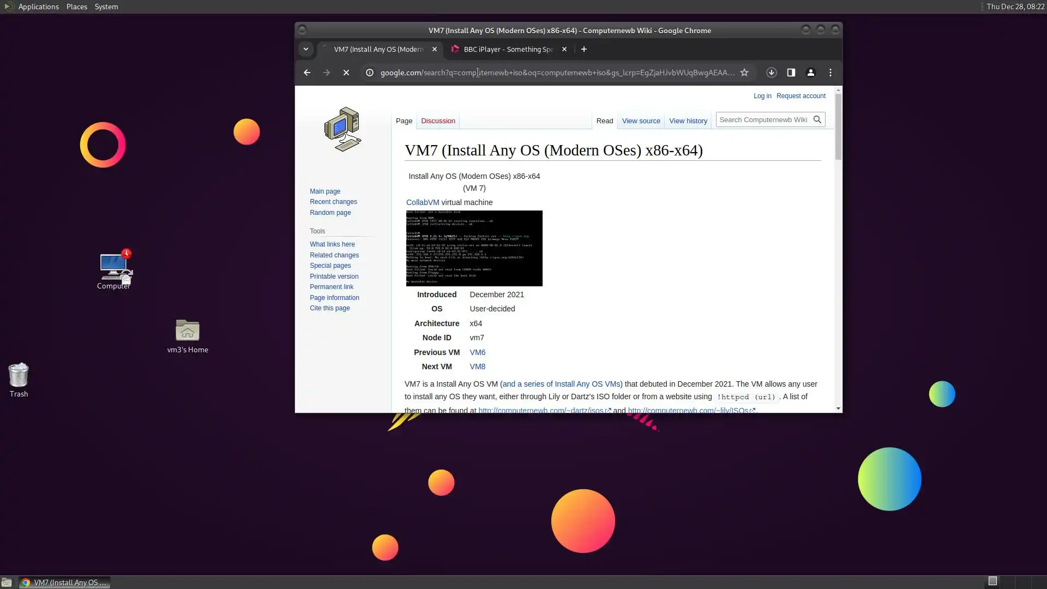Viewport: 1047px width, 589px height.
Task: Close the BBC iPlayer tab
Action: tap(564, 49)
